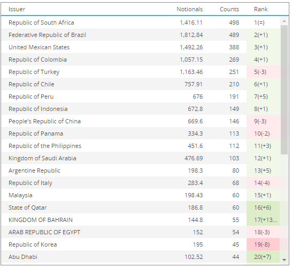Sort by the Counts column header
Image resolution: width=292 pixels, height=267 pixels.
[x=229, y=9]
